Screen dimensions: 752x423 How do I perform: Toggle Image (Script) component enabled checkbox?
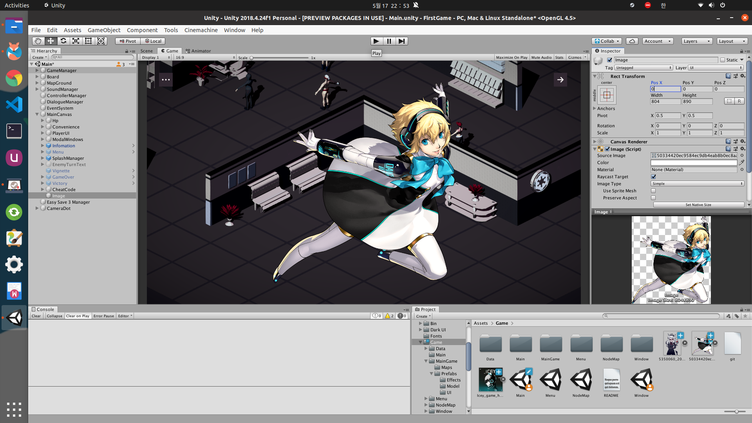click(x=607, y=149)
